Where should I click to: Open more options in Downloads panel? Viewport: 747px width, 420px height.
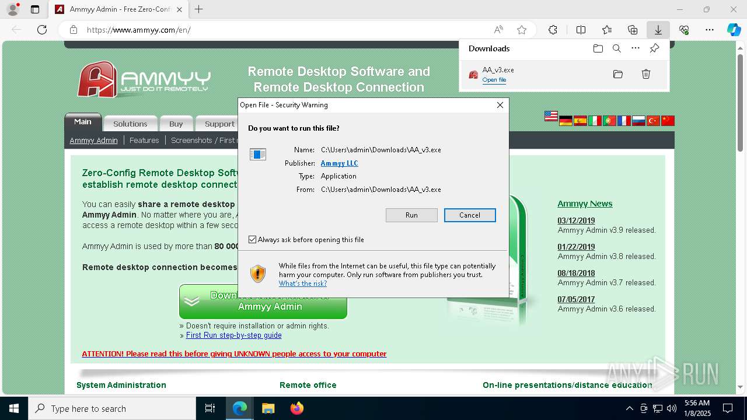[636, 48]
